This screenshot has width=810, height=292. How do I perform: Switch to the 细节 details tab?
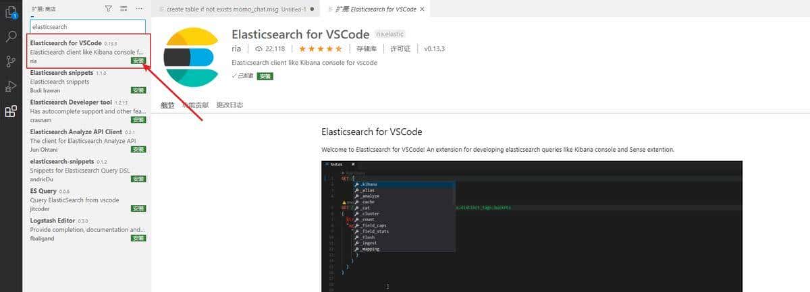(x=167, y=105)
